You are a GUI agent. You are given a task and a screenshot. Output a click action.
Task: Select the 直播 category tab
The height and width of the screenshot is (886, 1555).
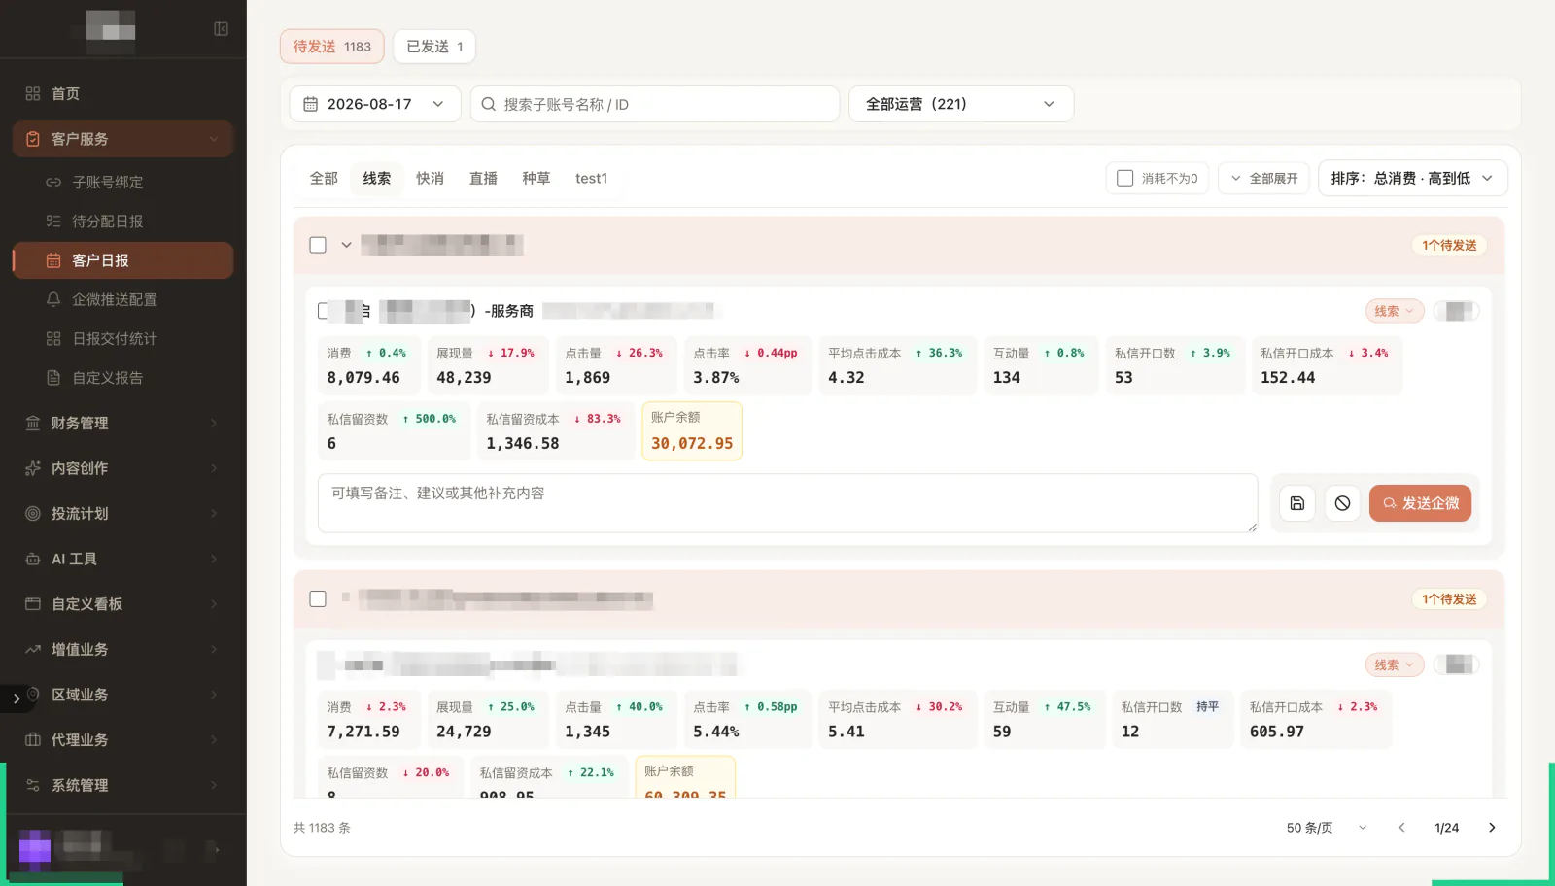click(x=483, y=178)
